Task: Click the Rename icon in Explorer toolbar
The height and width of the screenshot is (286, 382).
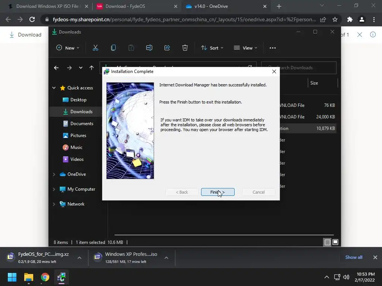Action: point(149,48)
